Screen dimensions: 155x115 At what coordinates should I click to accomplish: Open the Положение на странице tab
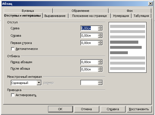[x=89, y=16]
